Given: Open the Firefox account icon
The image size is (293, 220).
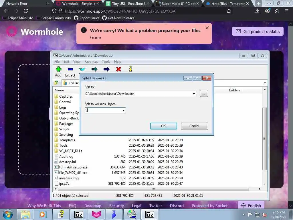Looking at the screenshot, I should pos(268,11).
